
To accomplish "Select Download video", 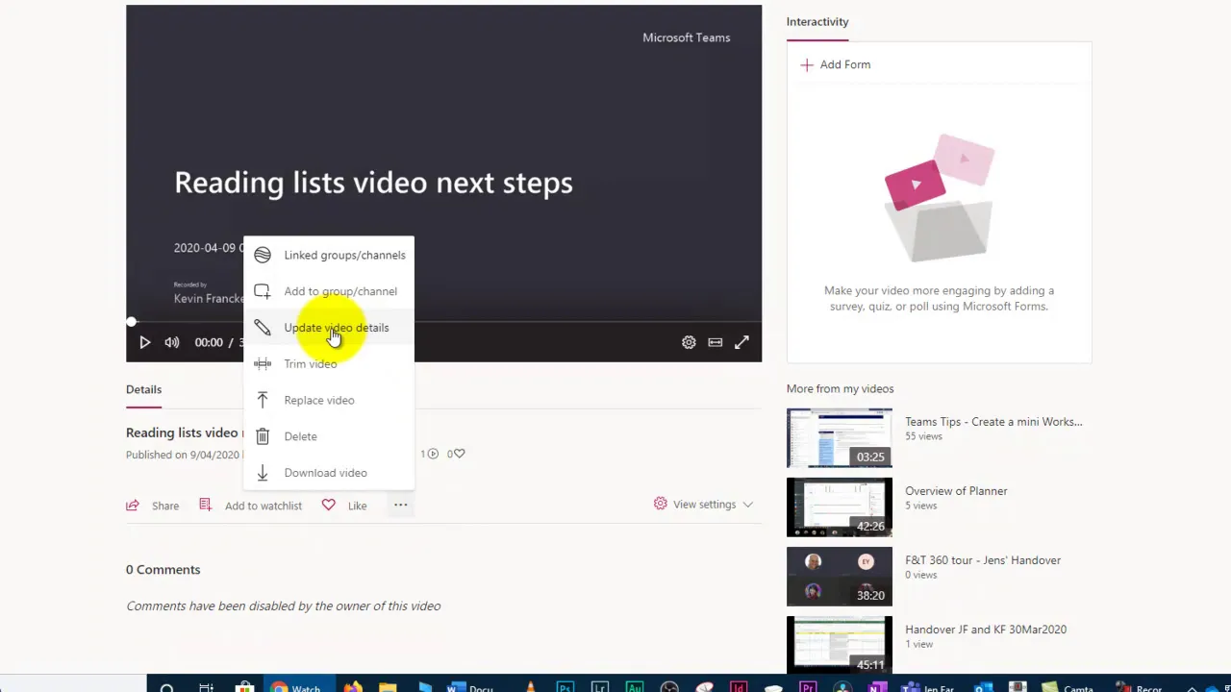I will pyautogui.click(x=329, y=473).
